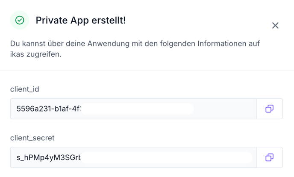
Task: Click the word 'ikas' in the description
Action: pyautogui.click(x=17, y=54)
